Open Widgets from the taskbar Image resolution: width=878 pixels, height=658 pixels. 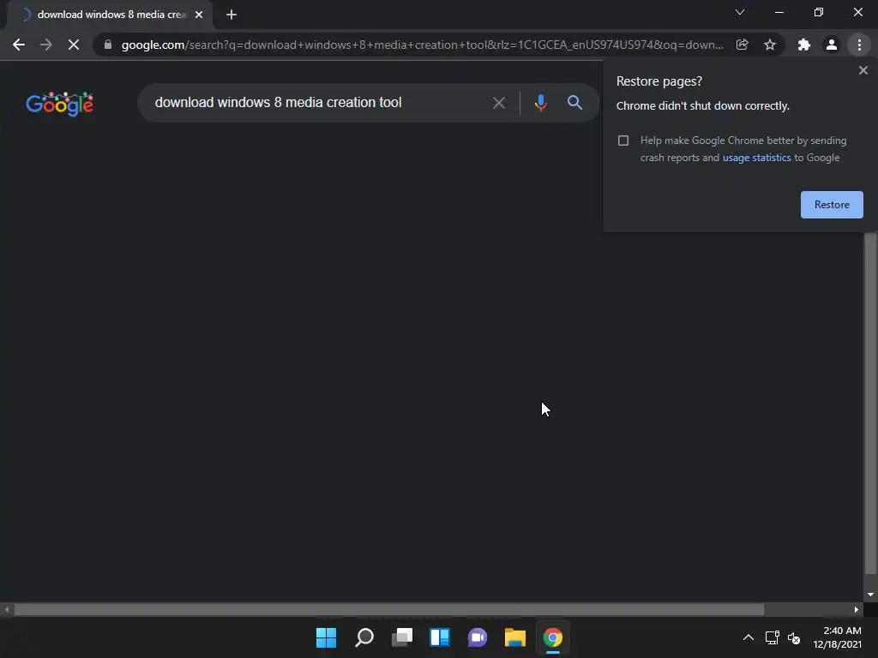[440, 637]
